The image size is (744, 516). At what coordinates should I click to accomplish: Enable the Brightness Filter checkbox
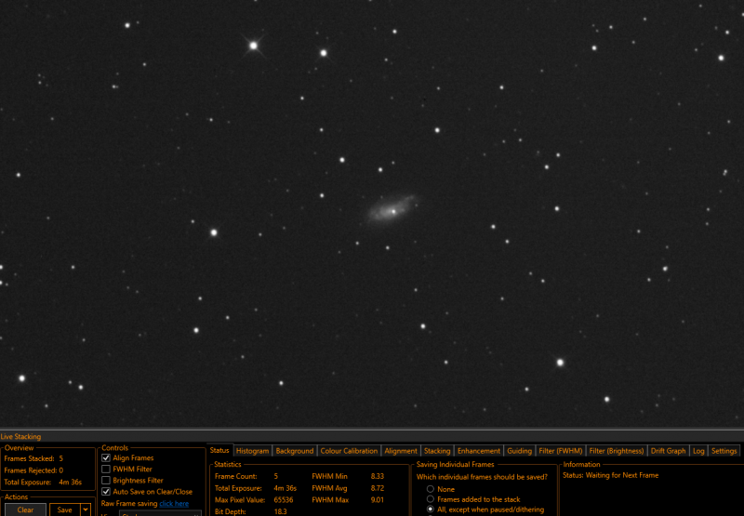(106, 481)
